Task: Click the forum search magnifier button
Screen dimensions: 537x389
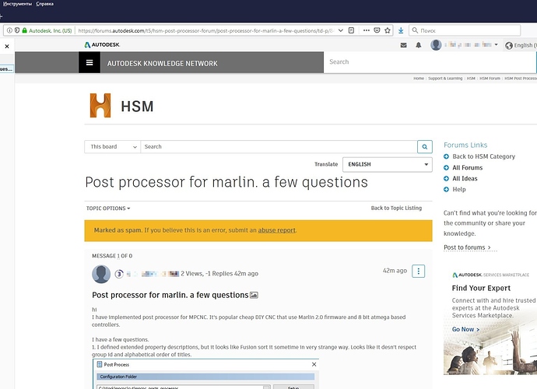Action: pyautogui.click(x=424, y=146)
